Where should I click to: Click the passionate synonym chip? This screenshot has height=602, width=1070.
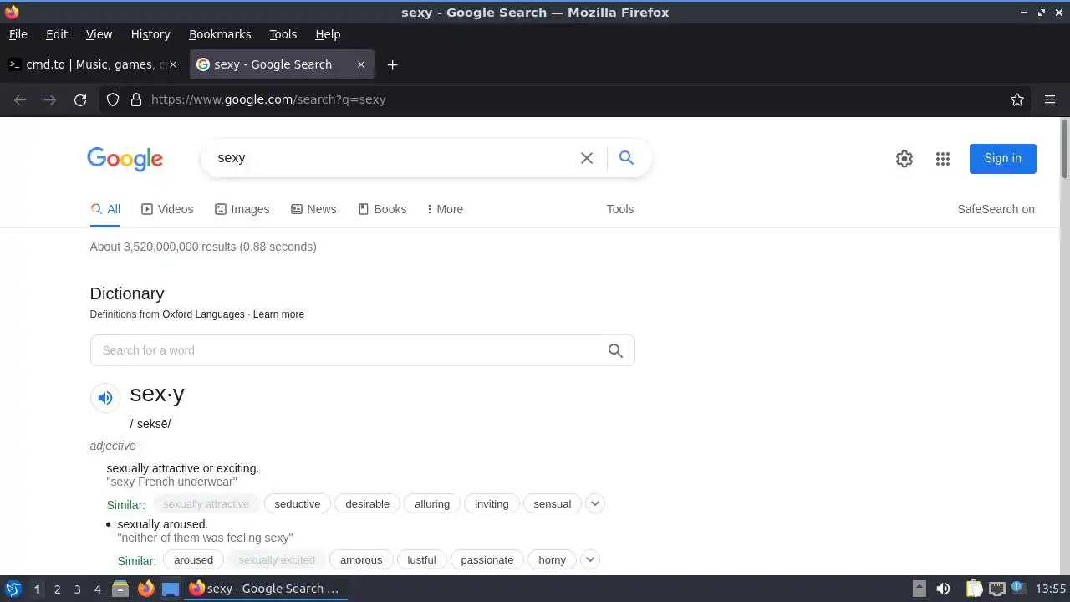click(487, 559)
